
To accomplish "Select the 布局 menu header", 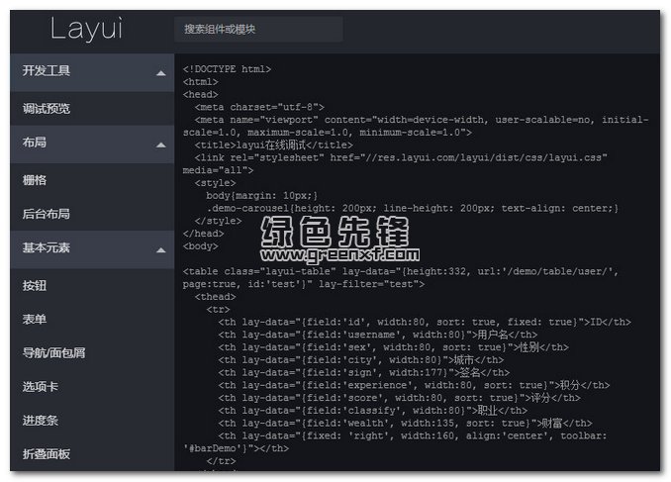I will 92,144.
